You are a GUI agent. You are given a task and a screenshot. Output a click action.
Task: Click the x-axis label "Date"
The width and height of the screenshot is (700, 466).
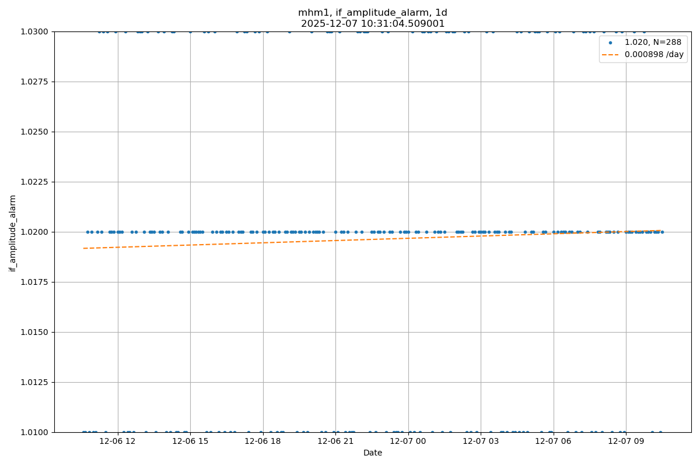pyautogui.click(x=373, y=453)
